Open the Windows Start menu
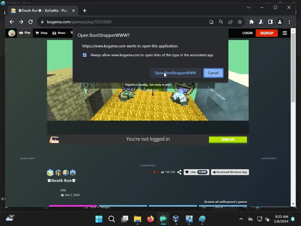This screenshot has height=226, width=301. tap(99, 219)
